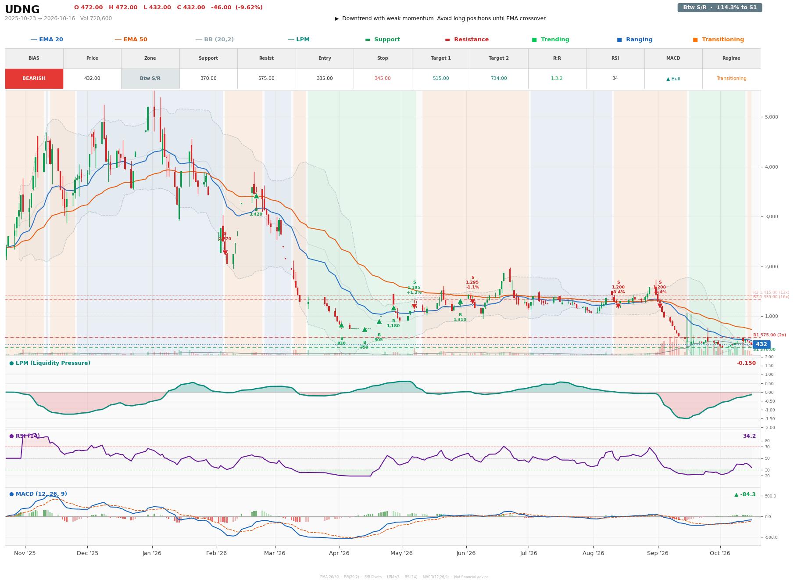Click the MACD (12, 26, 9) panel title
The width and height of the screenshot is (794, 584).
click(38, 494)
